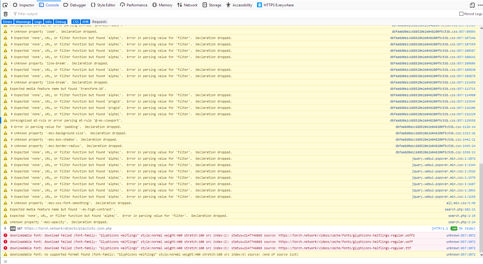Activate the element picker icon
The width and height of the screenshot is (483, 264).
pos(5,5)
